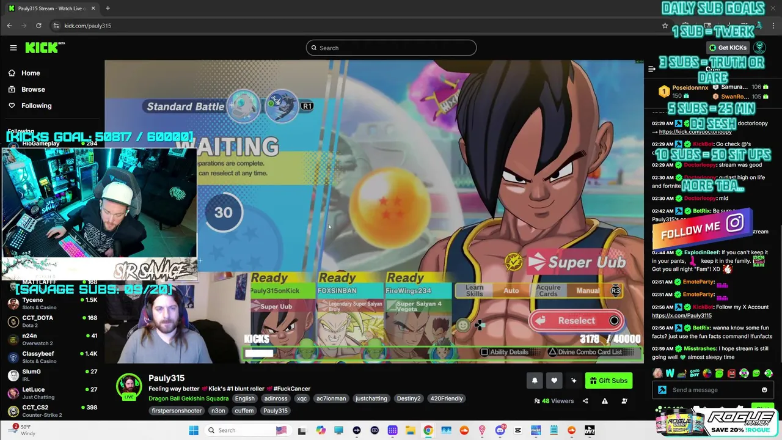The image size is (782, 440).
Task: Open the Dragon Ball Gekishin Squadra category link
Action: (188, 398)
